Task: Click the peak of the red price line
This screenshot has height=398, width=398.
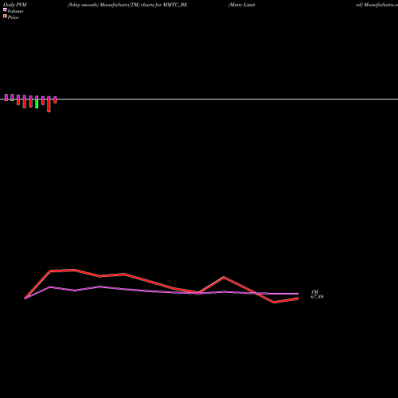Action: tap(75, 270)
